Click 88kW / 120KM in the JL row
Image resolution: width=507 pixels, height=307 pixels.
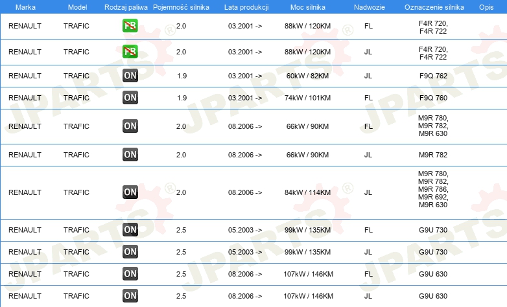click(307, 52)
